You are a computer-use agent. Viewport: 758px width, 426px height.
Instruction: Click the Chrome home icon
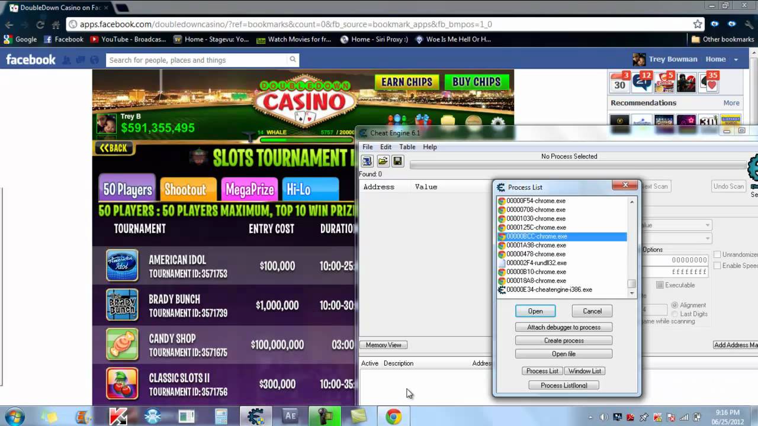(x=56, y=25)
